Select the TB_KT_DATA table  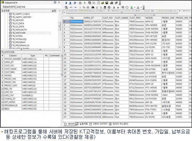pos(18,23)
